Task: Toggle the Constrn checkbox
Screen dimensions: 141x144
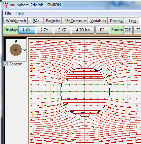Action: (x=5, y=64)
